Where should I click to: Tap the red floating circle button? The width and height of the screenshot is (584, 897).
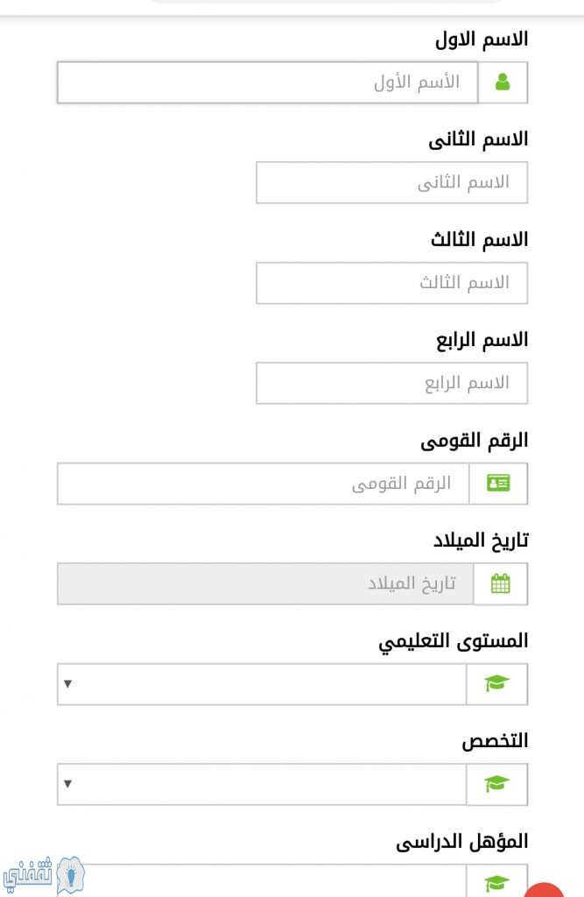(x=544, y=890)
